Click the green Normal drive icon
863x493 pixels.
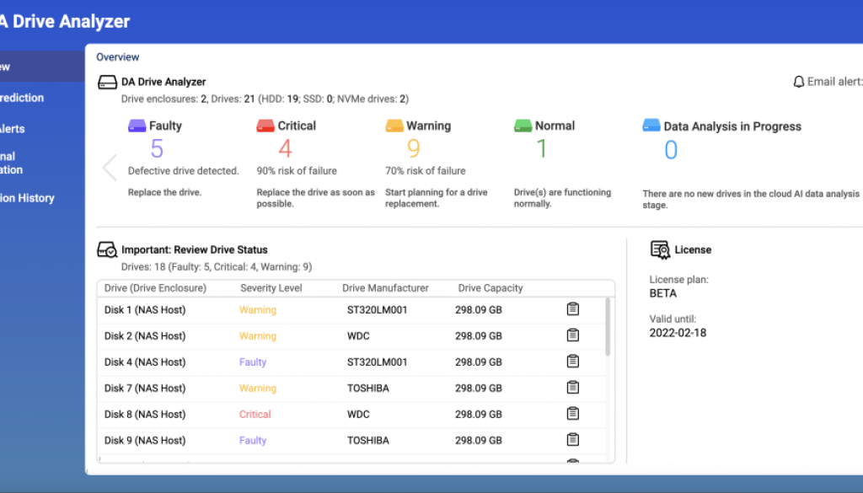(x=523, y=126)
